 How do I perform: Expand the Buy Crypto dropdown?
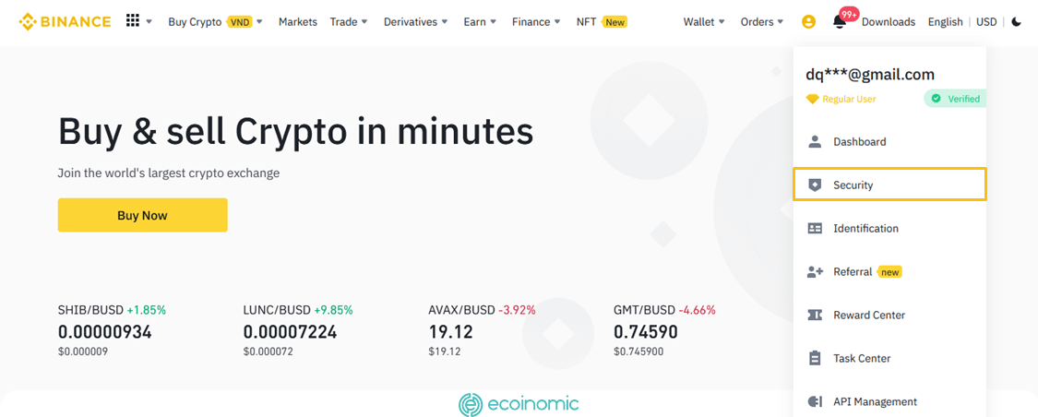pyautogui.click(x=215, y=21)
